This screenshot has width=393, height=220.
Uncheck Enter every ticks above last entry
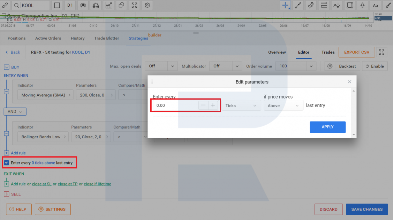6,163
